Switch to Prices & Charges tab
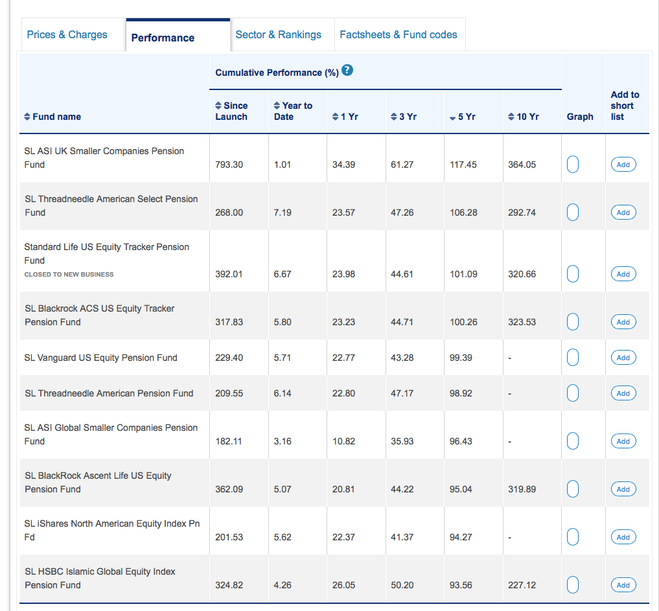Viewport: 659px width, 611px height. 67,35
